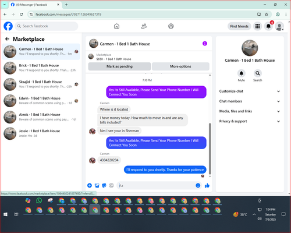
Task: Open the Friends icon in top navigation
Action: point(144,26)
